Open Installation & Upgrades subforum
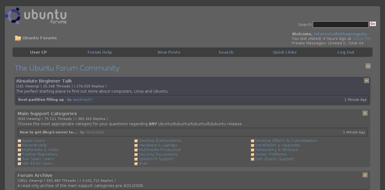The width and height of the screenshot is (385, 190). [x=278, y=145]
